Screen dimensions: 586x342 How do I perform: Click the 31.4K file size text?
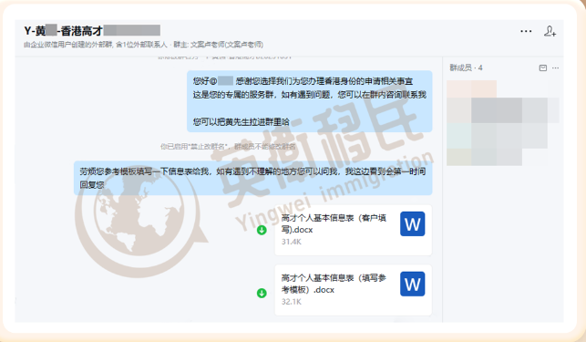(x=291, y=242)
